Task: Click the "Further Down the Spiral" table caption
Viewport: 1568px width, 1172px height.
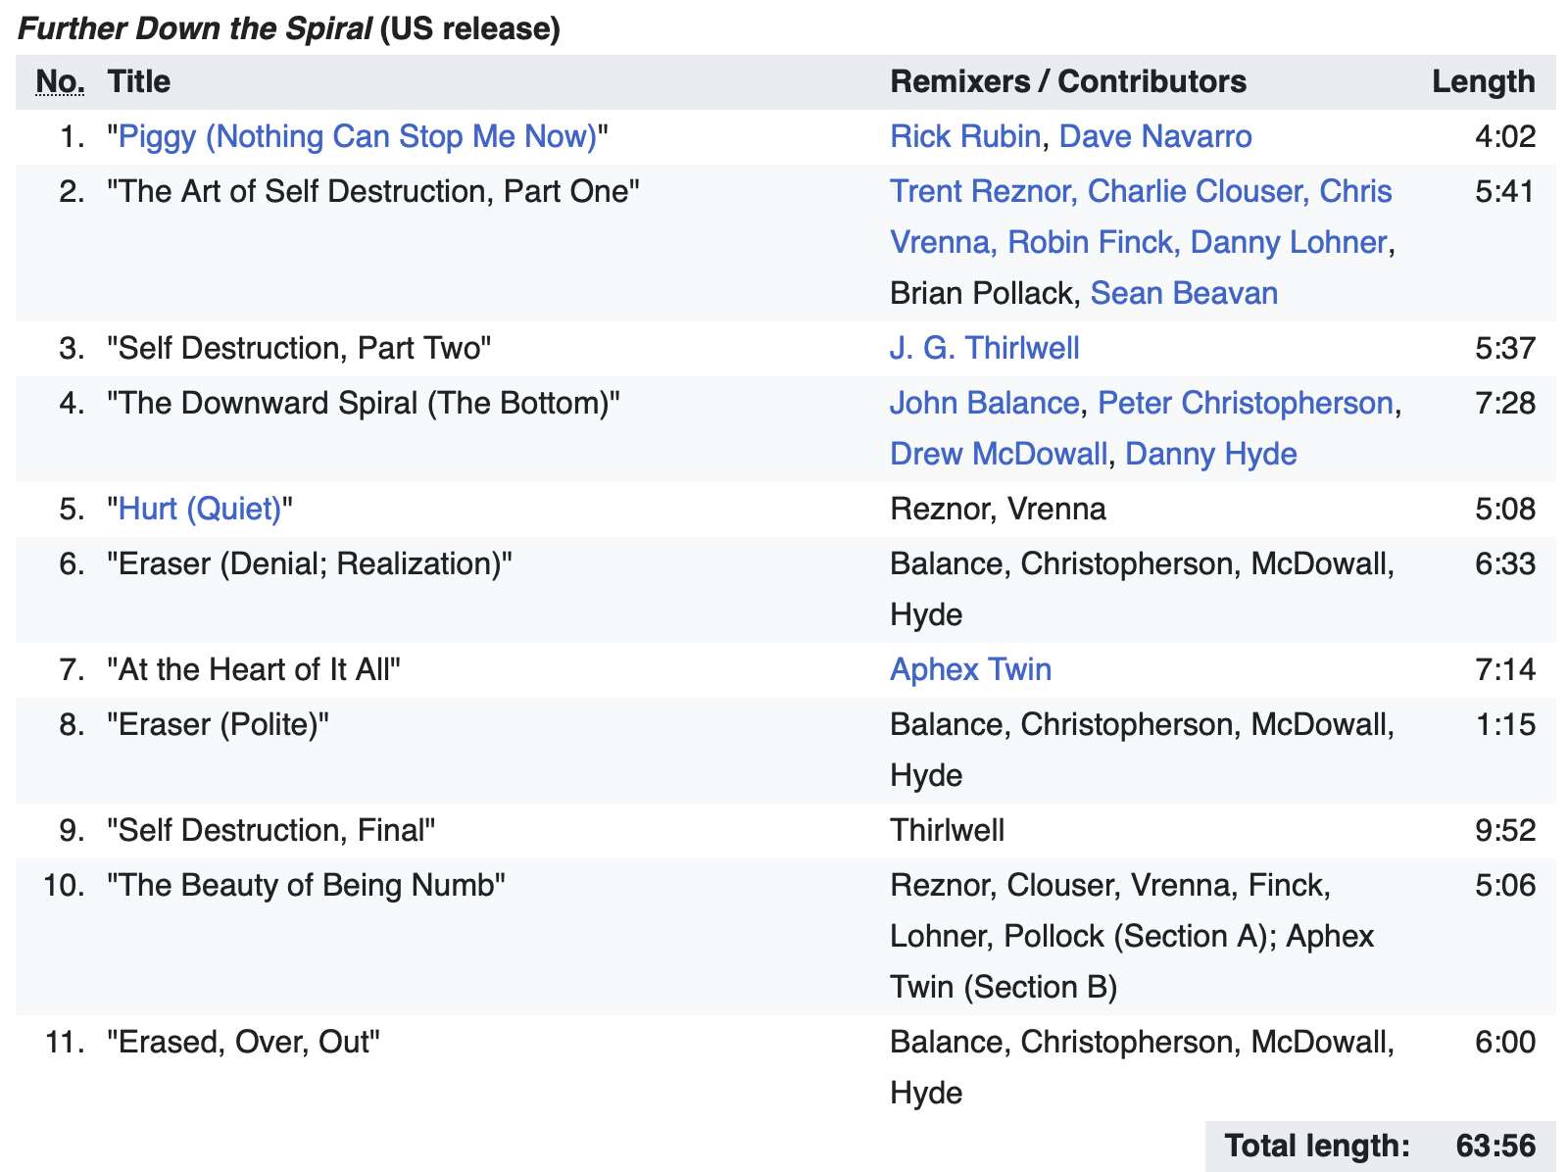Action: pyautogui.click(x=289, y=28)
